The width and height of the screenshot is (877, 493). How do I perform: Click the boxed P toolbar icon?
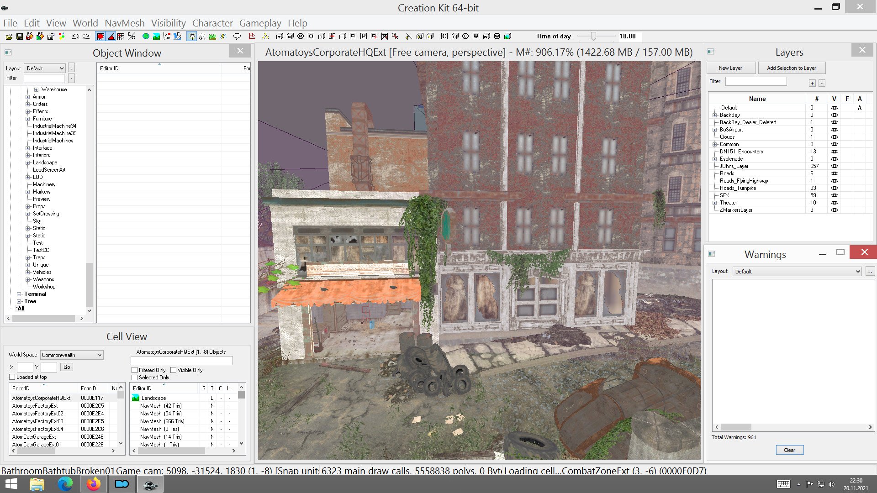point(364,36)
